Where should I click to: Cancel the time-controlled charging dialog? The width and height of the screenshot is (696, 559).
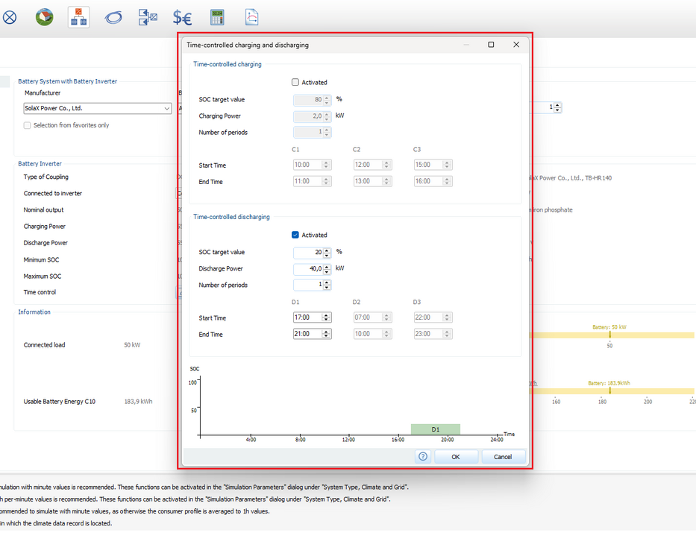click(x=503, y=456)
